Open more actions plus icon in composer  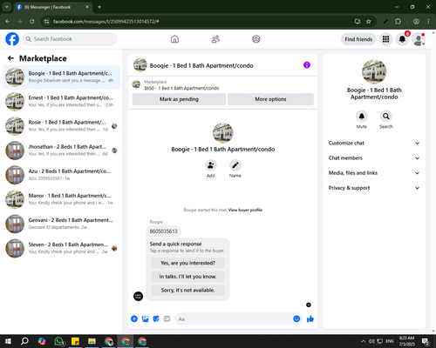point(134,319)
